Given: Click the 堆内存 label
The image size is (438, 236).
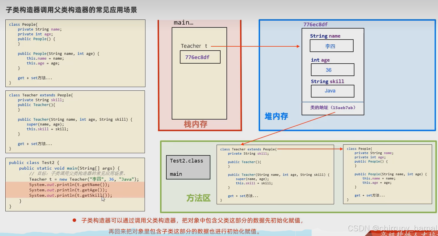Looking at the screenshot, I should [x=276, y=116].
